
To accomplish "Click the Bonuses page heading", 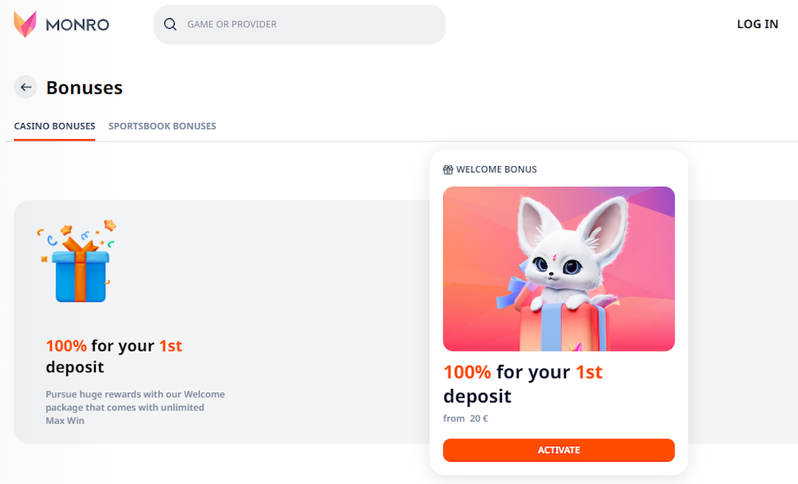I will pyautogui.click(x=85, y=88).
